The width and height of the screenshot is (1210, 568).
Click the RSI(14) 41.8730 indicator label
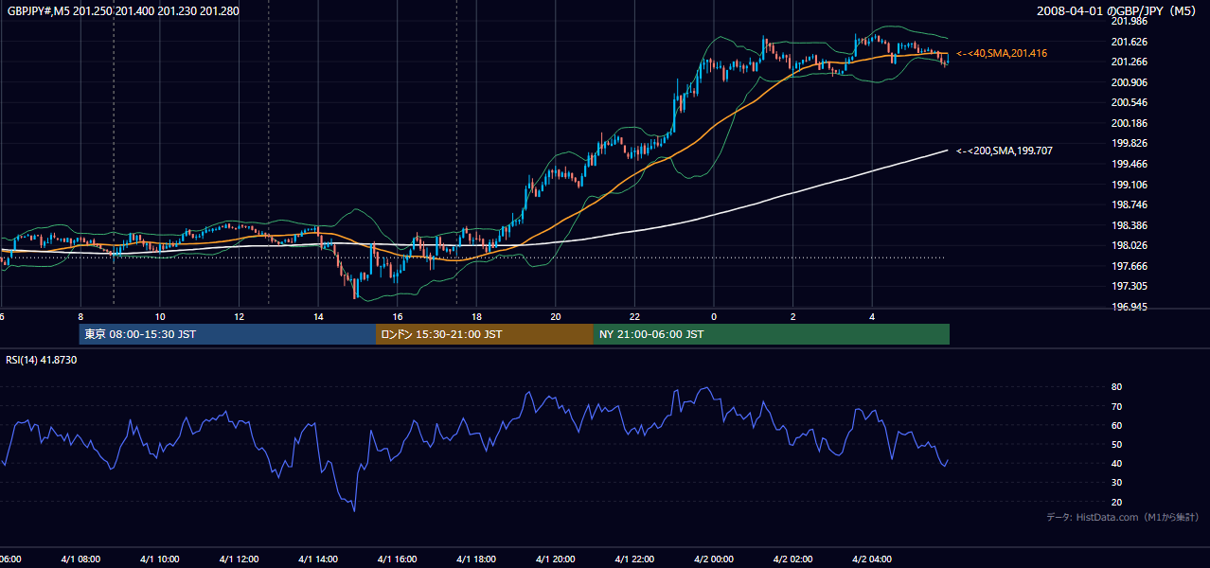pyautogui.click(x=42, y=361)
